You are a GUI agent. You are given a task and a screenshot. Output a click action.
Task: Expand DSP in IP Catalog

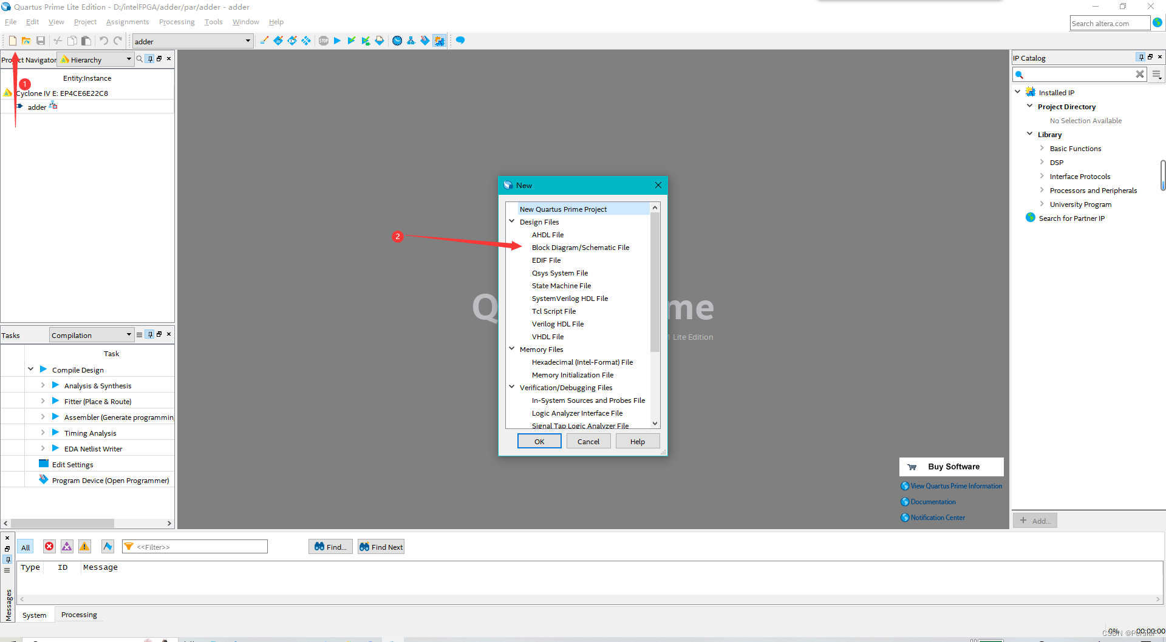[x=1042, y=162]
